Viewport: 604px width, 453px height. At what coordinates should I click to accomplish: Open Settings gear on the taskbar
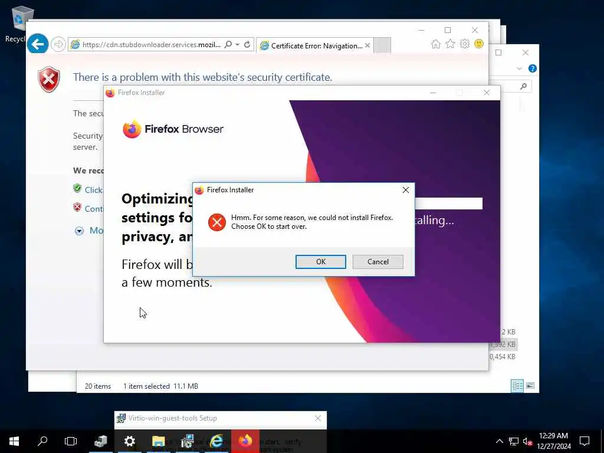129,441
